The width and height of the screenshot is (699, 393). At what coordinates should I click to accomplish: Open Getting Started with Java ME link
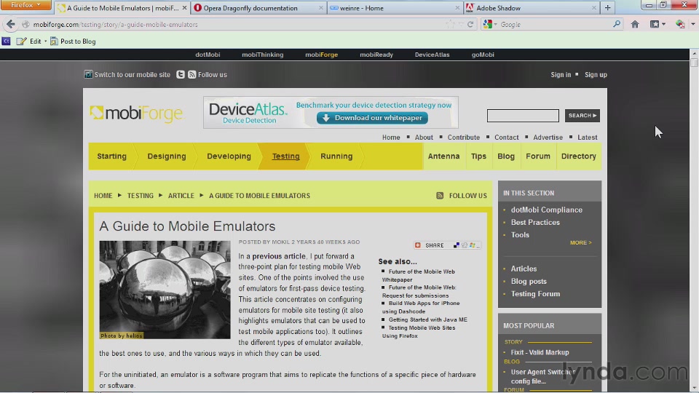point(428,319)
